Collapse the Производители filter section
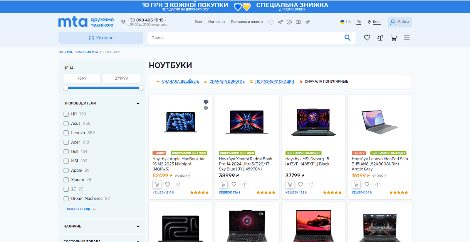The width and height of the screenshot is (470, 242). (138, 103)
